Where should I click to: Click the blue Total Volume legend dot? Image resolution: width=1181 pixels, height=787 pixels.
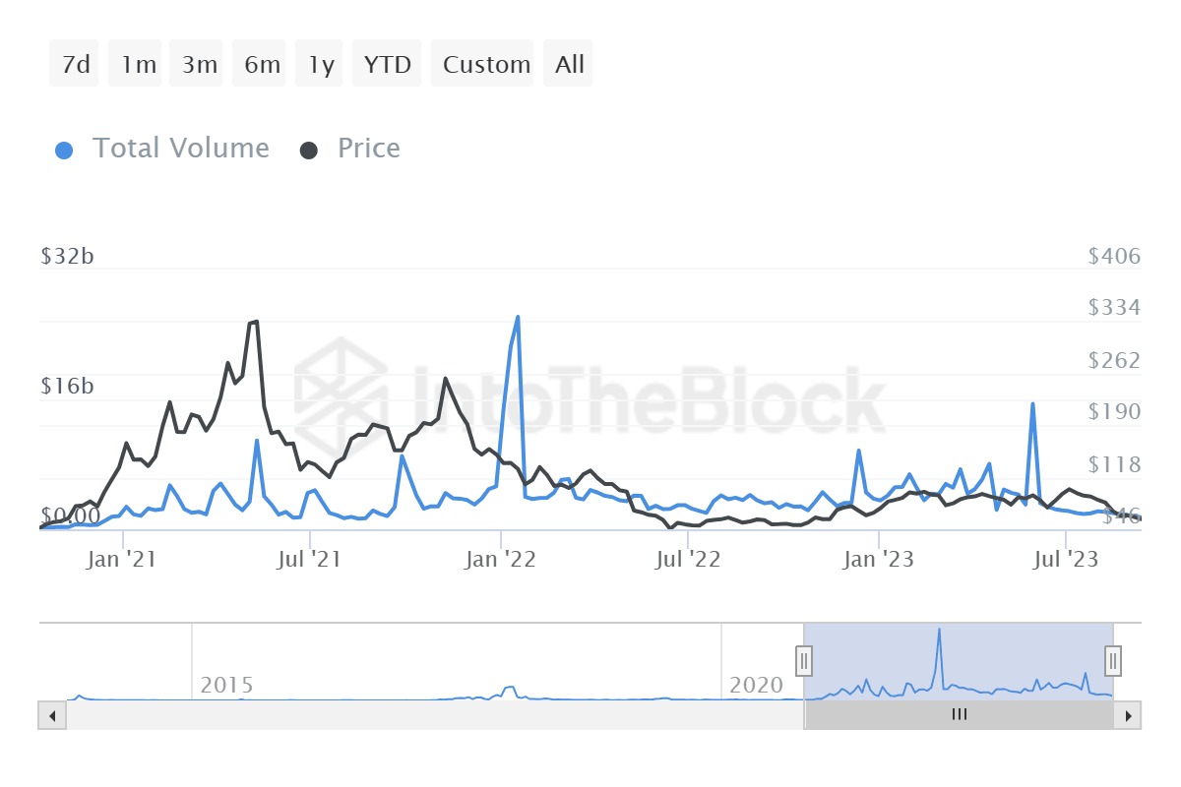click(64, 148)
